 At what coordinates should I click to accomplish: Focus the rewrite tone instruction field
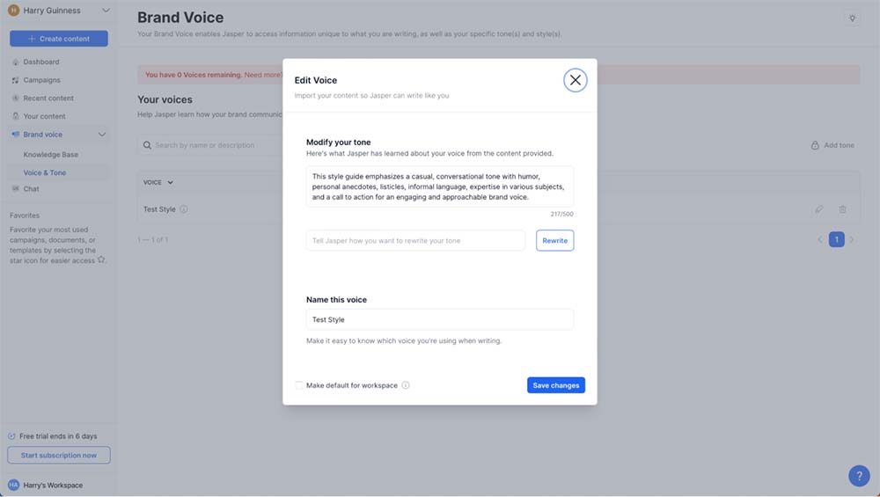[x=415, y=241]
